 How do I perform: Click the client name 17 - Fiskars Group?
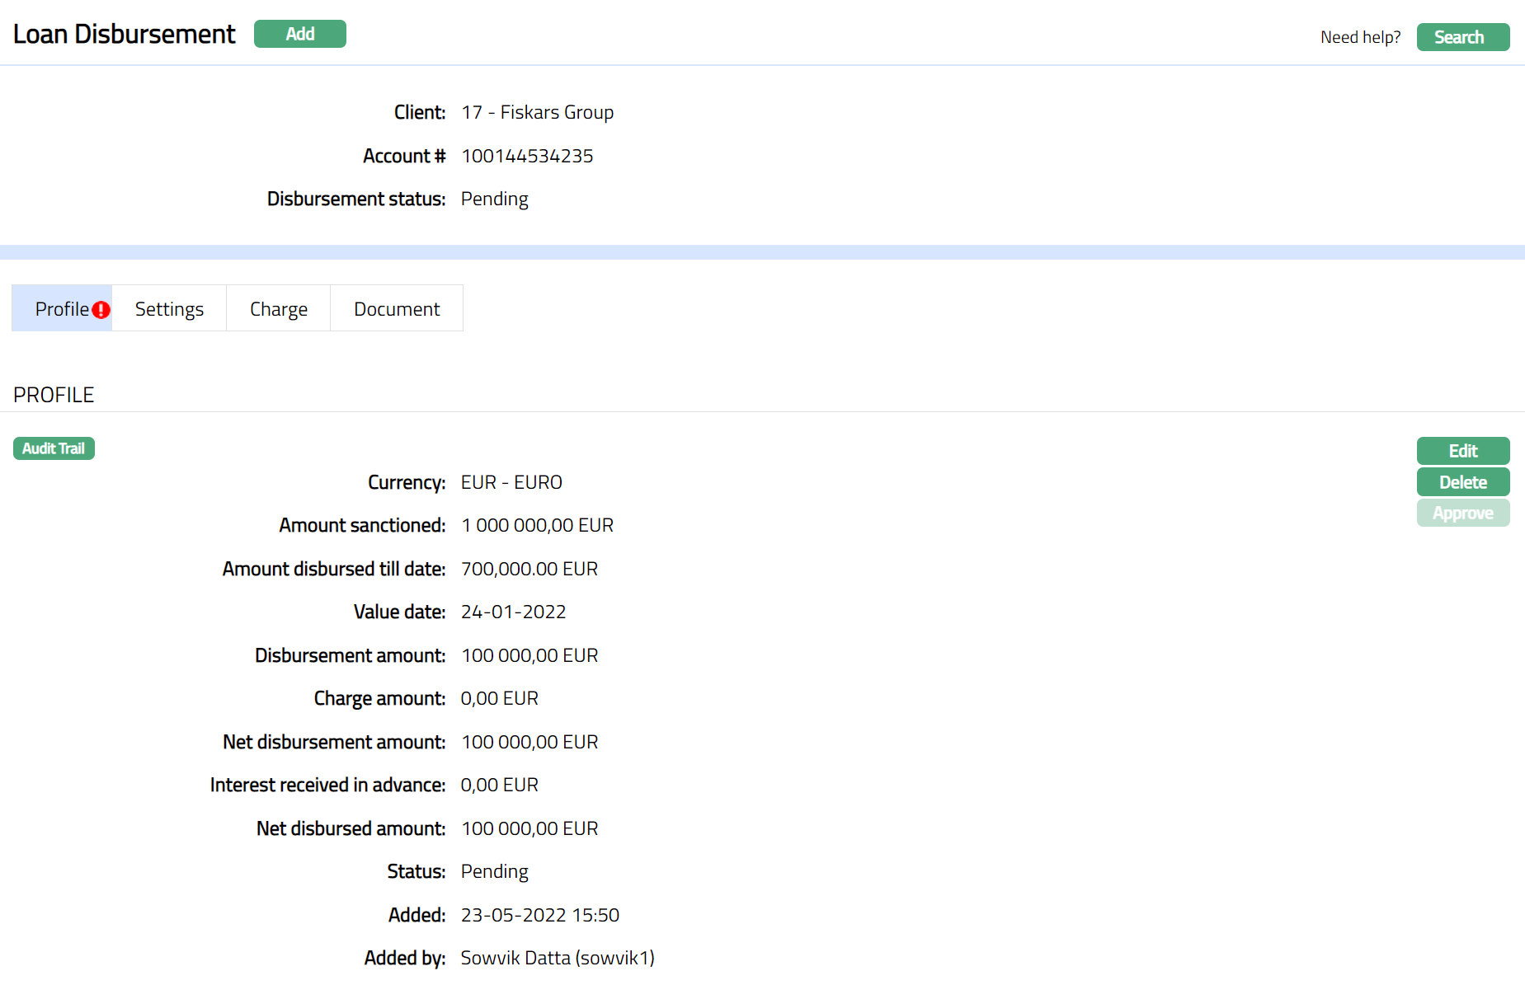click(537, 112)
